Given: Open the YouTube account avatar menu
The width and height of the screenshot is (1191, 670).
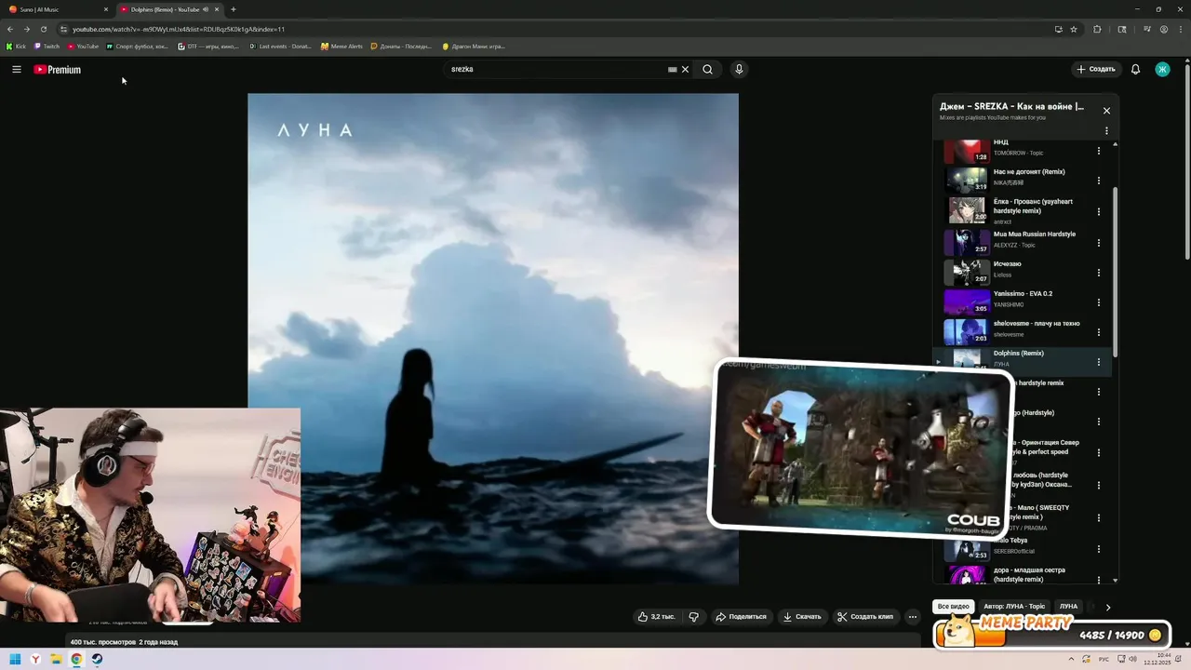Looking at the screenshot, I should [x=1162, y=69].
